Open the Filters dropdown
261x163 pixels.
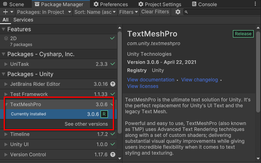click(128, 12)
